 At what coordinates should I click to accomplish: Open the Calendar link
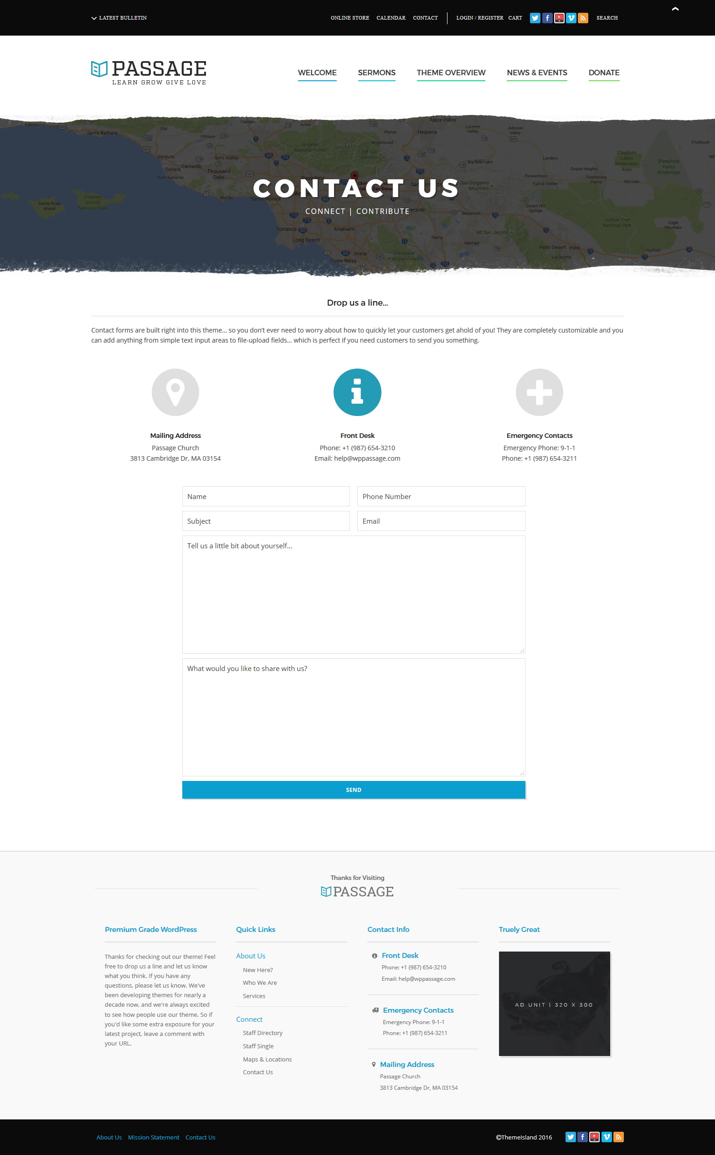click(x=391, y=18)
